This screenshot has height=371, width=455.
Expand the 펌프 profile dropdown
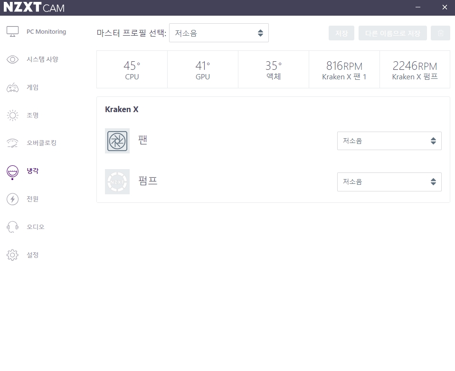pyautogui.click(x=389, y=182)
